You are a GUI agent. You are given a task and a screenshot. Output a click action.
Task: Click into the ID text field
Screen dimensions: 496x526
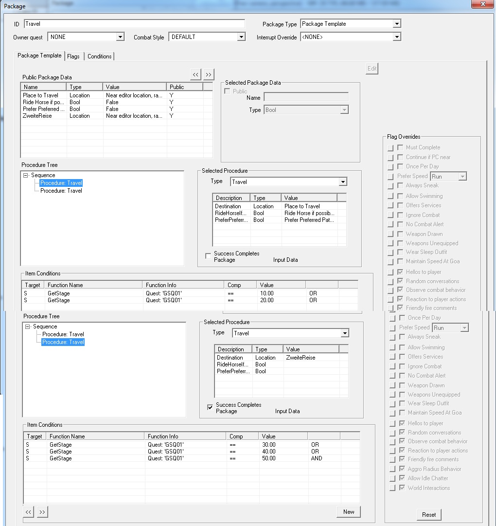(x=134, y=24)
